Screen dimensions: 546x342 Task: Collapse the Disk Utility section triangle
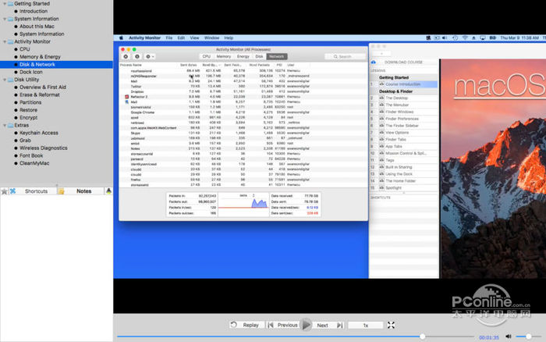click(5, 80)
